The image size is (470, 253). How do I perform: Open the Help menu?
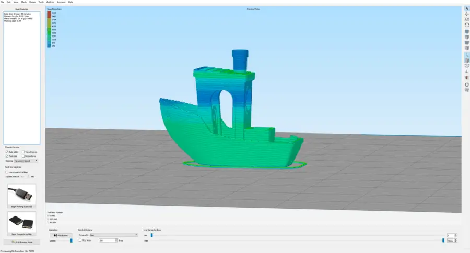[70, 2]
